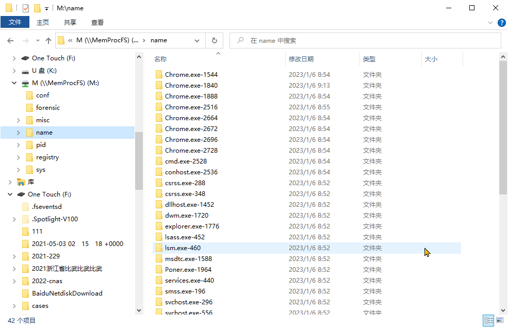Click the Chrome.exe-1544 folder icon

[x=159, y=75]
